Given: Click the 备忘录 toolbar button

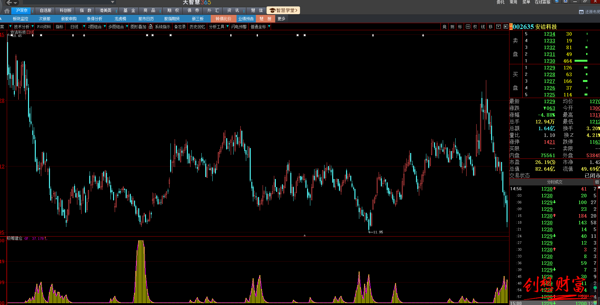Looking at the screenshot, I should click(x=180, y=27).
